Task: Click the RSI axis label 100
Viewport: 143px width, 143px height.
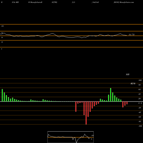Action: pyautogui.click(x=2, y=26)
